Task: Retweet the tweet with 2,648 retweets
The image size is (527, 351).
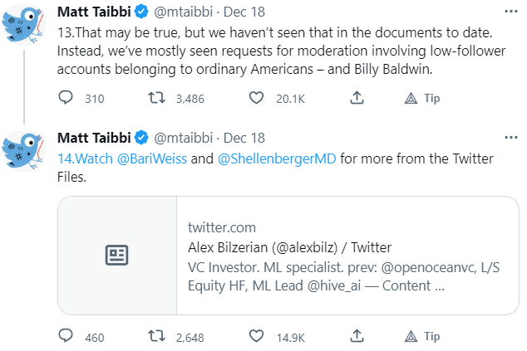Action: pos(155,336)
